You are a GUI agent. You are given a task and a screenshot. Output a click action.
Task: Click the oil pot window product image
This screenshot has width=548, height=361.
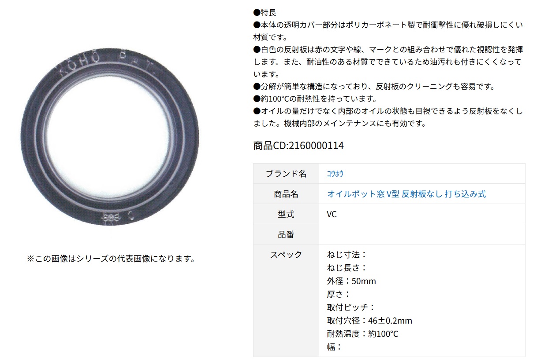[x=110, y=137]
